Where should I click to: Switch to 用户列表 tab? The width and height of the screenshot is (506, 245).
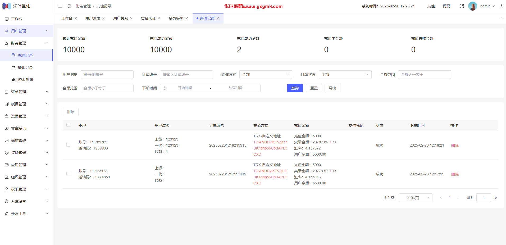[93, 18]
